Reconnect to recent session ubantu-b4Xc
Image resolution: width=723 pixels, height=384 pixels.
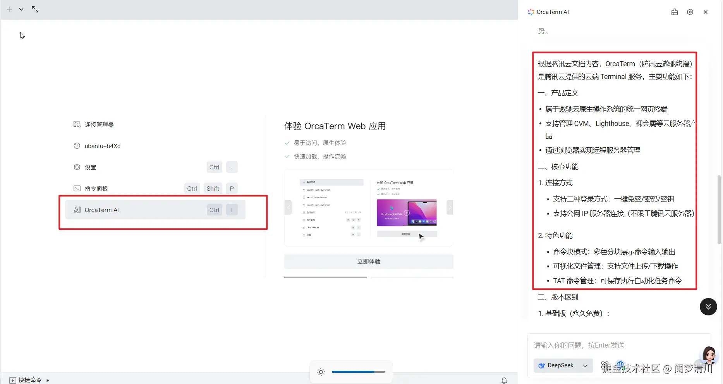(x=155, y=146)
